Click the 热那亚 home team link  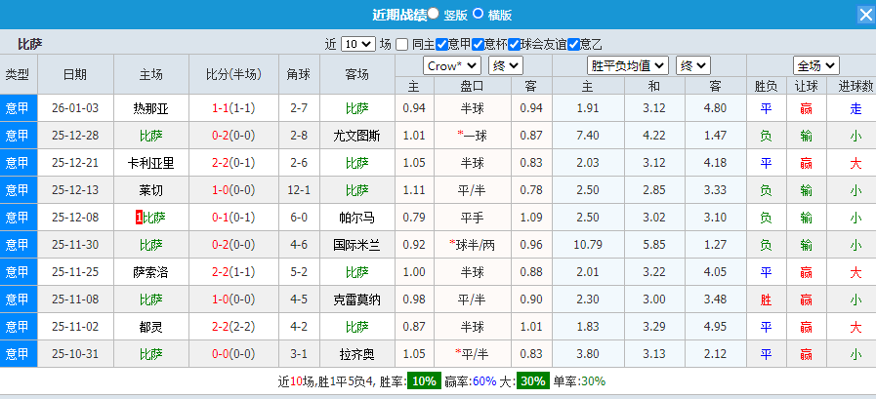click(151, 108)
